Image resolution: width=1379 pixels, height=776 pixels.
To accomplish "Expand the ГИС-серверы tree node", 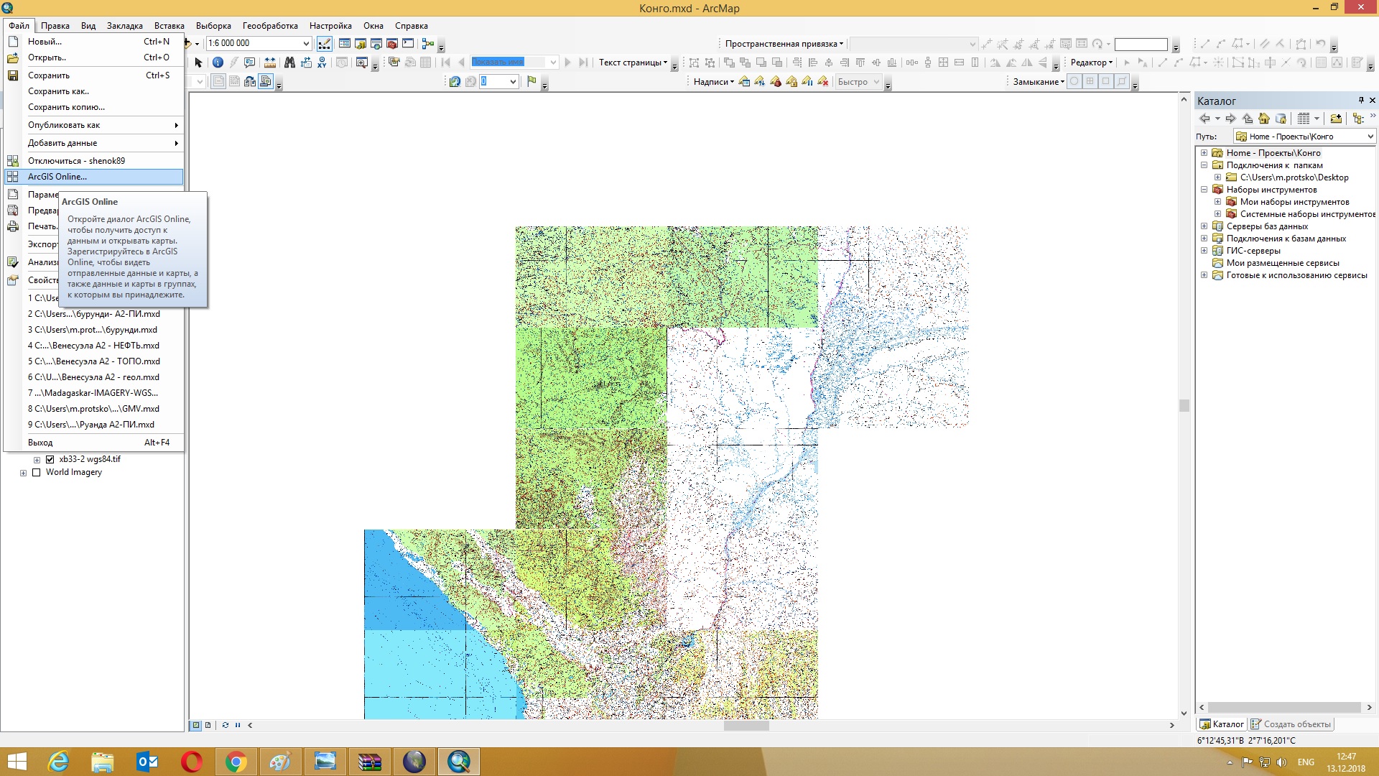I will [x=1204, y=251].
